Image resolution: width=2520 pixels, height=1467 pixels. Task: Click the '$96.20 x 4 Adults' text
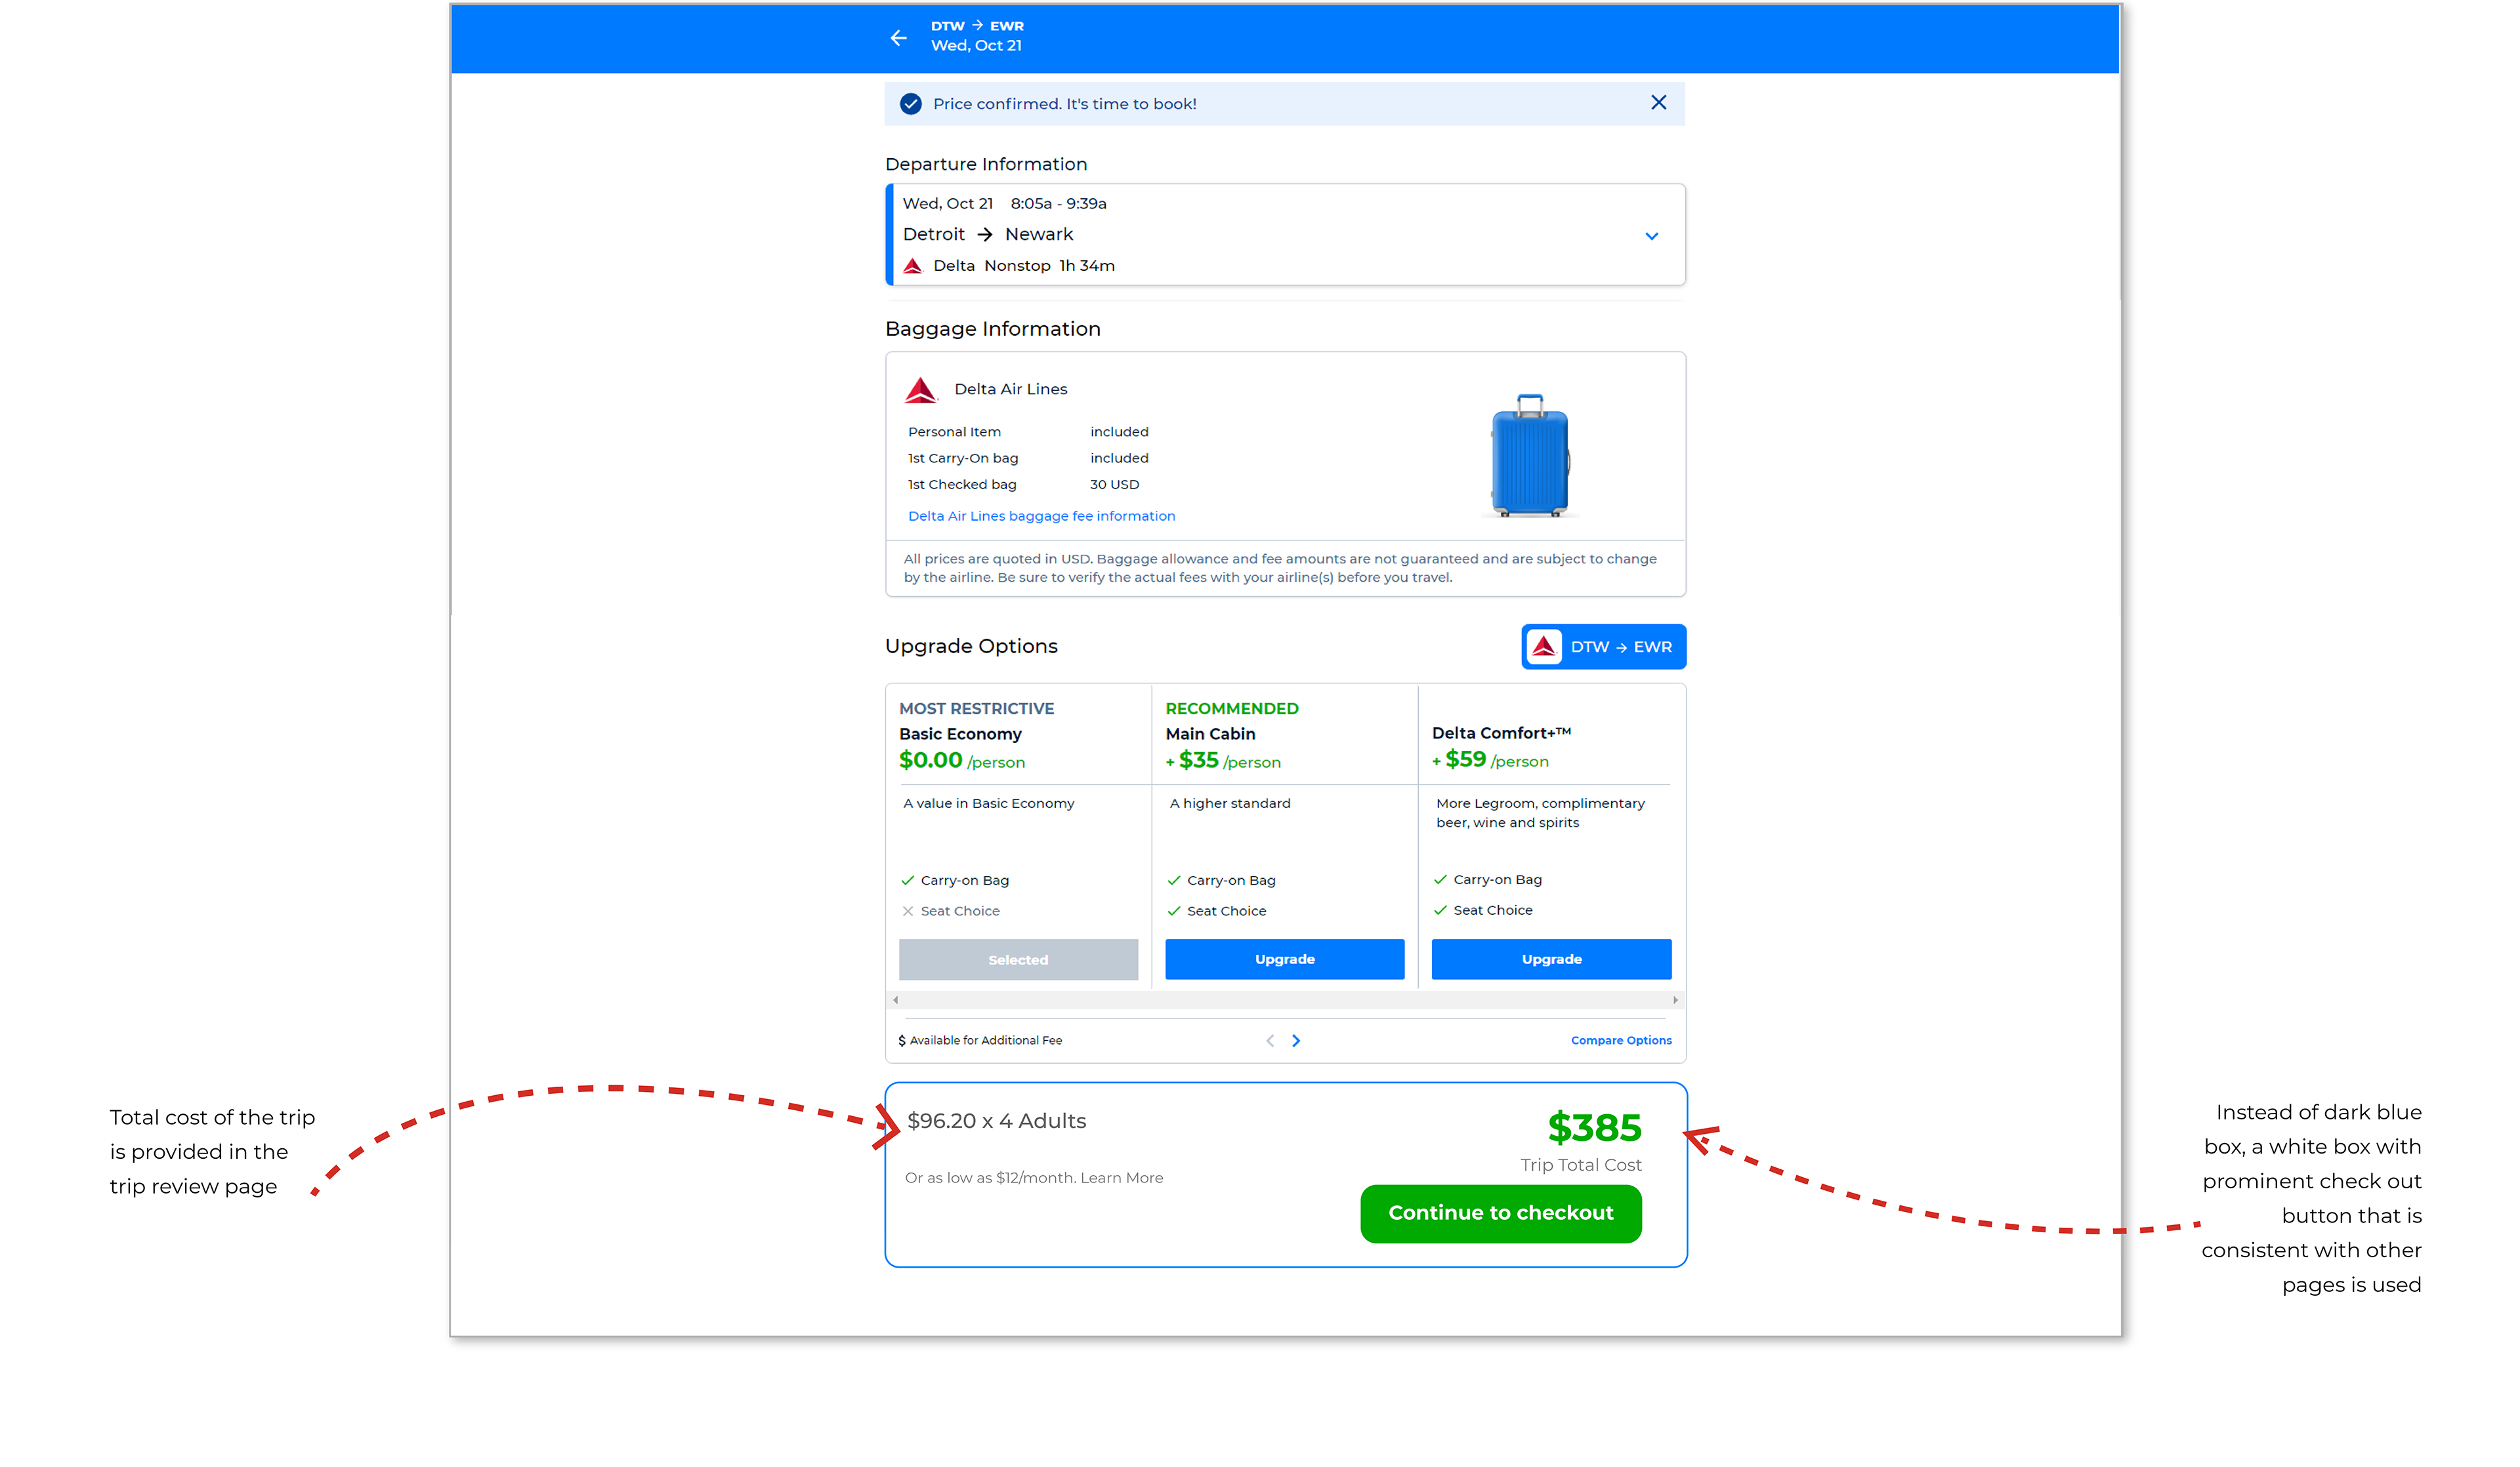(x=996, y=1121)
